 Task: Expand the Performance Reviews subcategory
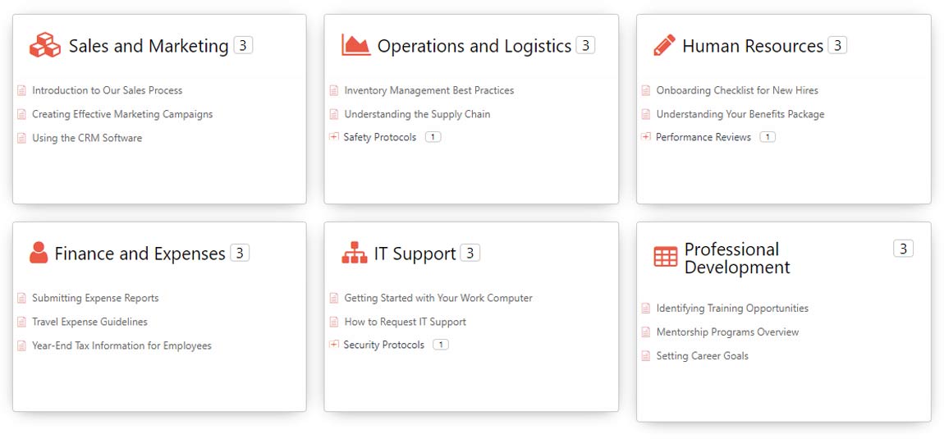pos(646,137)
